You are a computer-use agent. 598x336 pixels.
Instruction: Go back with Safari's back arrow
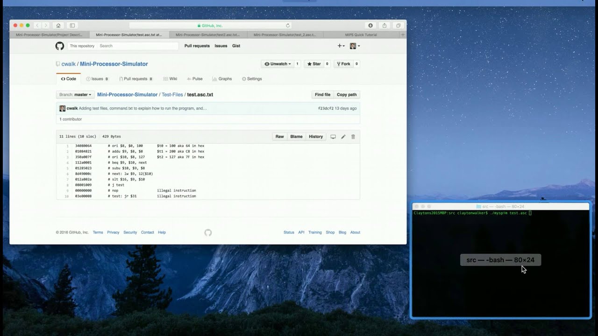[38, 25]
